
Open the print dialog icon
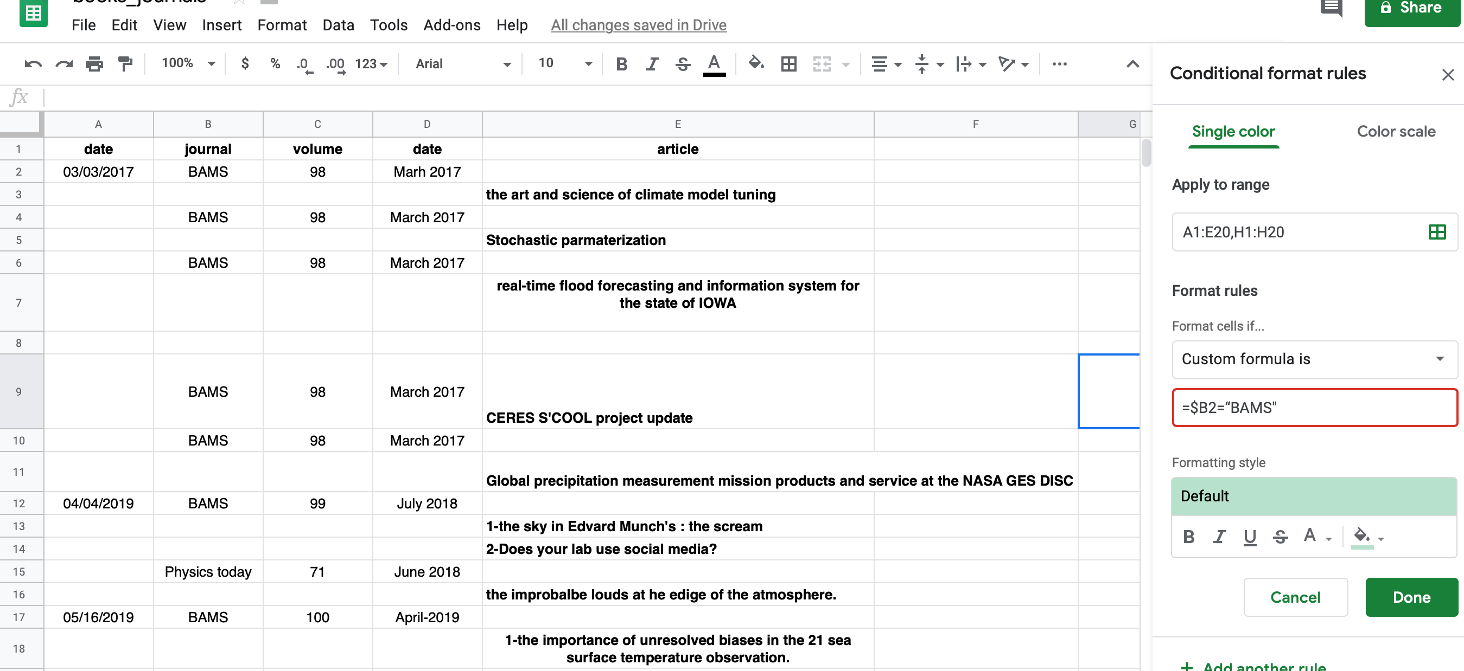coord(94,63)
